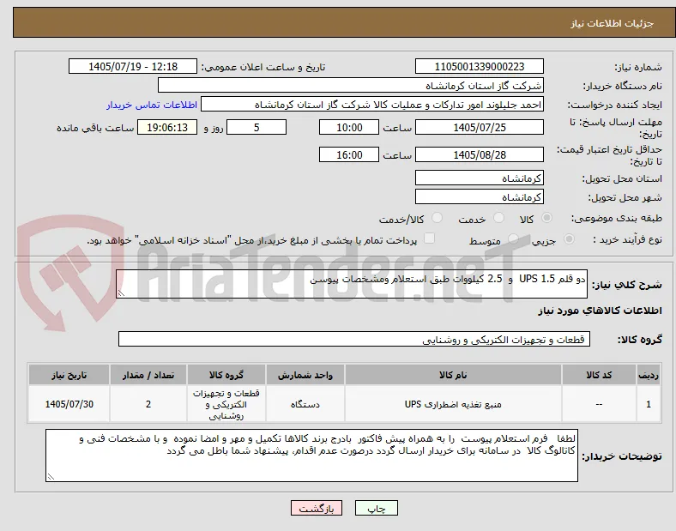676x531 pixels.
Task: Click the delivery province field کرمانشاه
Action: click(479, 178)
